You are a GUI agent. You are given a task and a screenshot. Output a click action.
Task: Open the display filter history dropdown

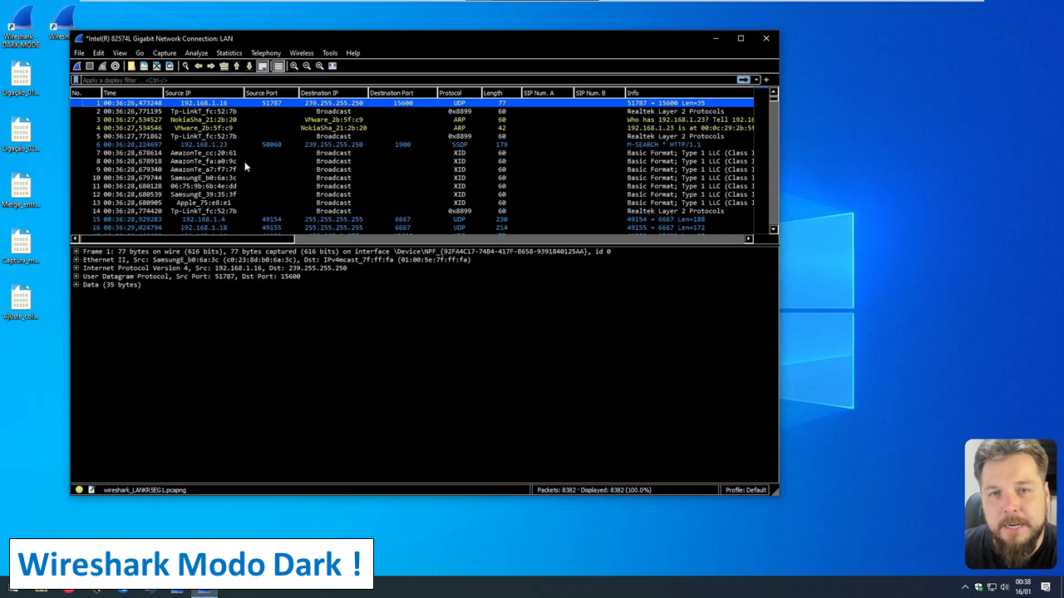point(756,80)
